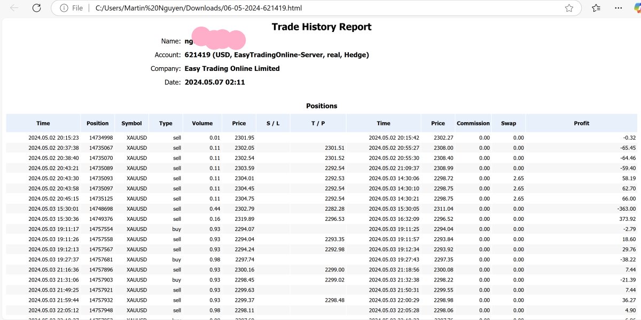Click the site info icon beside File
641x320 pixels.
point(64,8)
